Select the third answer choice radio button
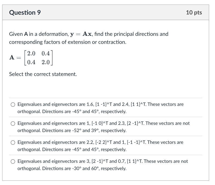 click(x=13, y=142)
